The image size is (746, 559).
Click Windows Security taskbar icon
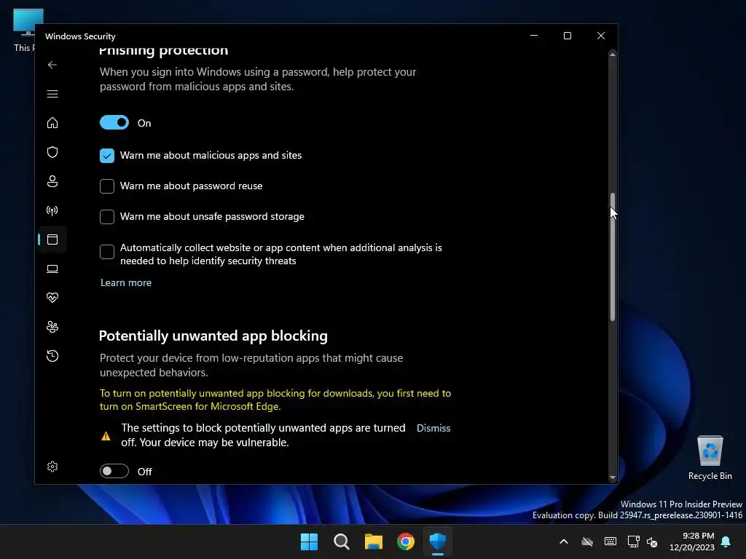[x=438, y=542]
